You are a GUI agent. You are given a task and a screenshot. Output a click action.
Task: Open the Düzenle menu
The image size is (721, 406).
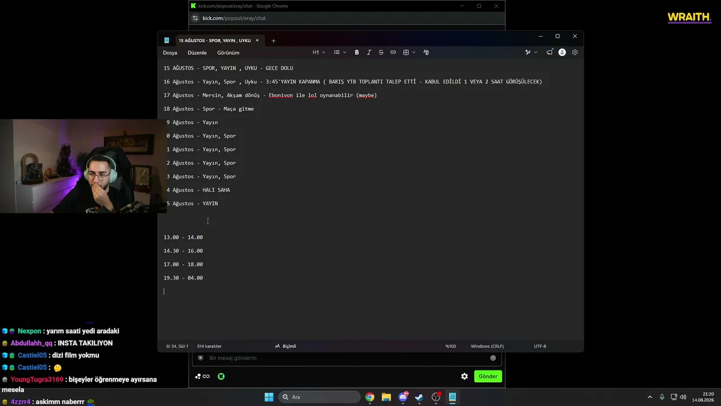[197, 52]
